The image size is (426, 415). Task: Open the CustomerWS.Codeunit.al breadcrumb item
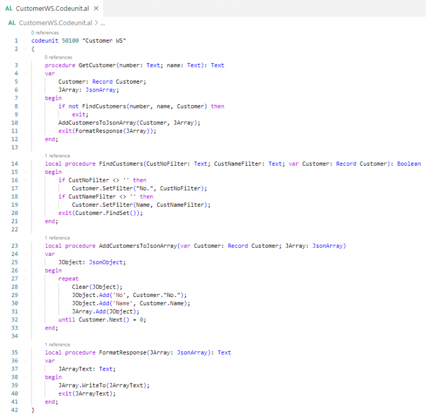55,23
